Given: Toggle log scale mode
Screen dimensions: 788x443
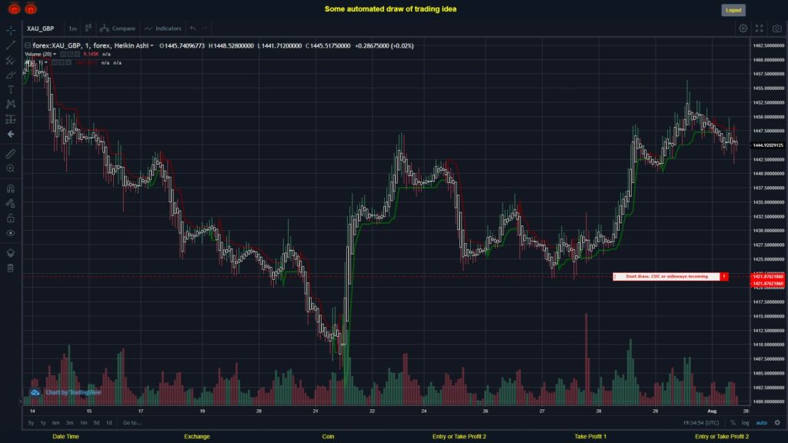Looking at the screenshot, I should pos(745,423).
